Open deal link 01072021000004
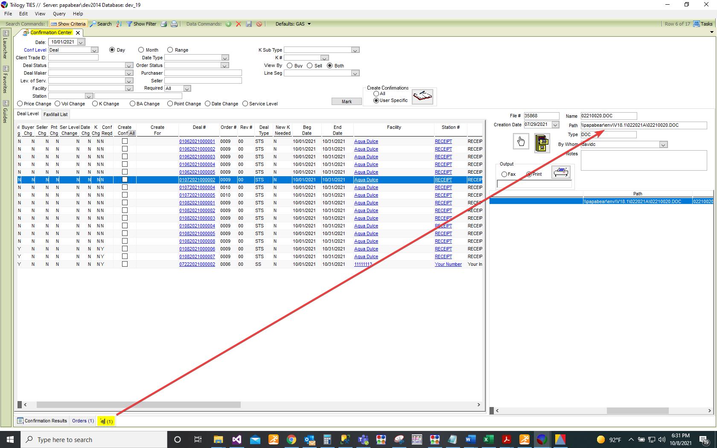Screen dimensions: 717x448 [197, 187]
